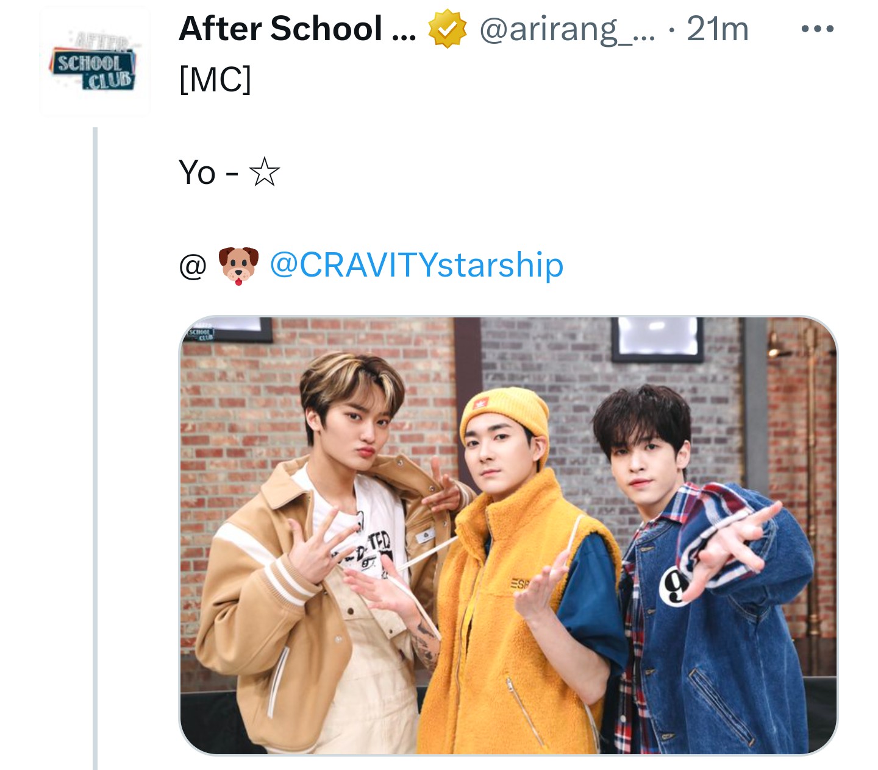Click the gold verified badge
The width and height of the screenshot is (878, 770).
[x=447, y=29]
